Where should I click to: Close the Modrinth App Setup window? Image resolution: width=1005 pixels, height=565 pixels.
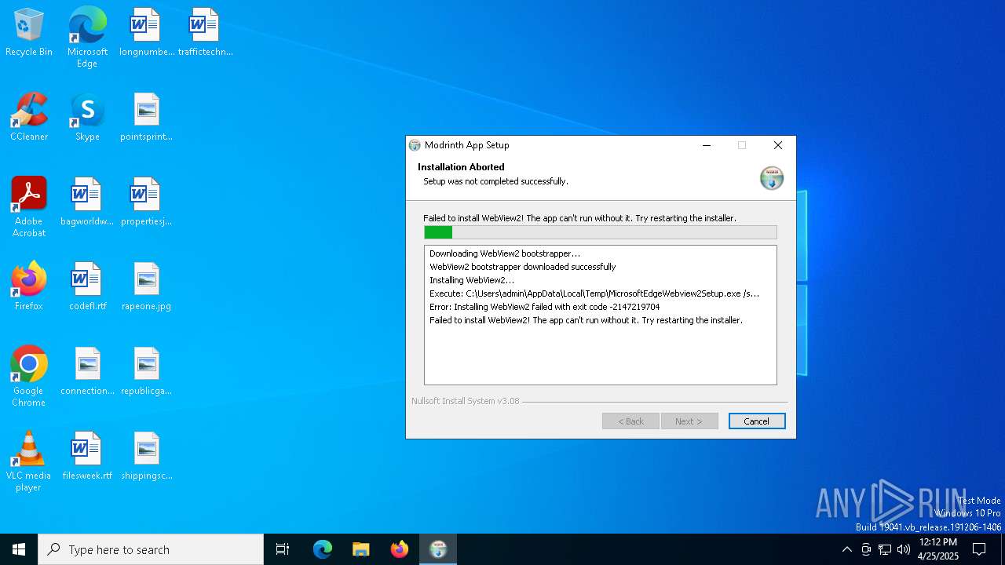point(778,145)
